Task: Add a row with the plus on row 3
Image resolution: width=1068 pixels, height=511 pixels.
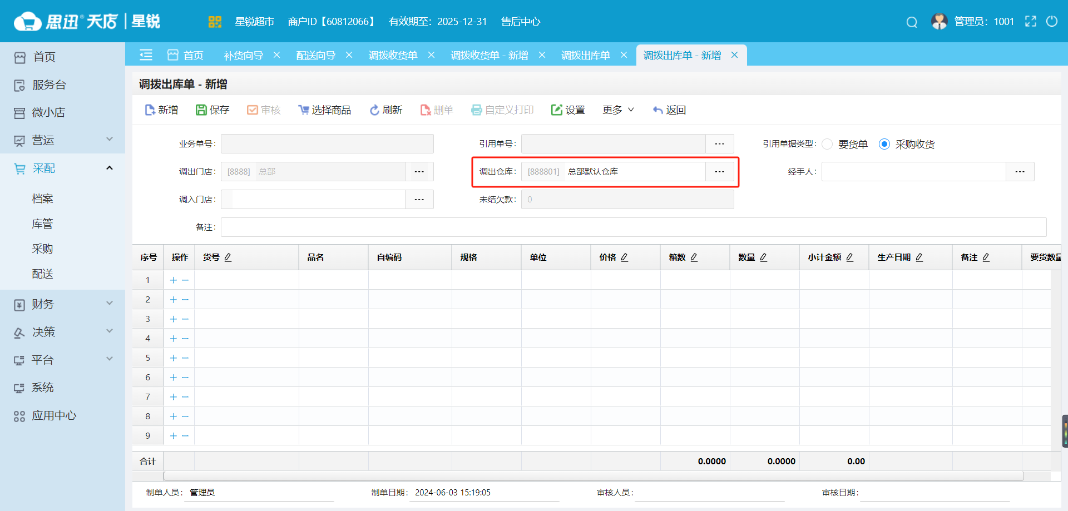Action: point(172,319)
